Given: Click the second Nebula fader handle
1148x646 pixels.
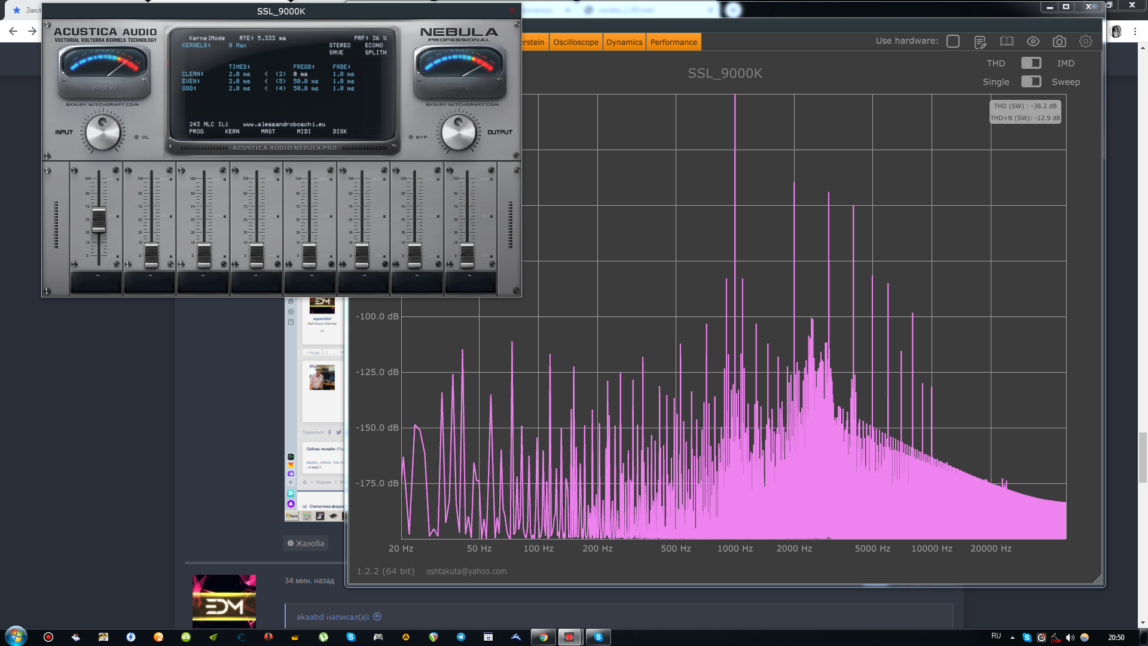Looking at the screenshot, I should pos(151,255).
